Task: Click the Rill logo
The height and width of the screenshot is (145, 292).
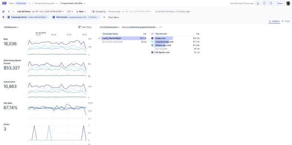Action: 4,3
